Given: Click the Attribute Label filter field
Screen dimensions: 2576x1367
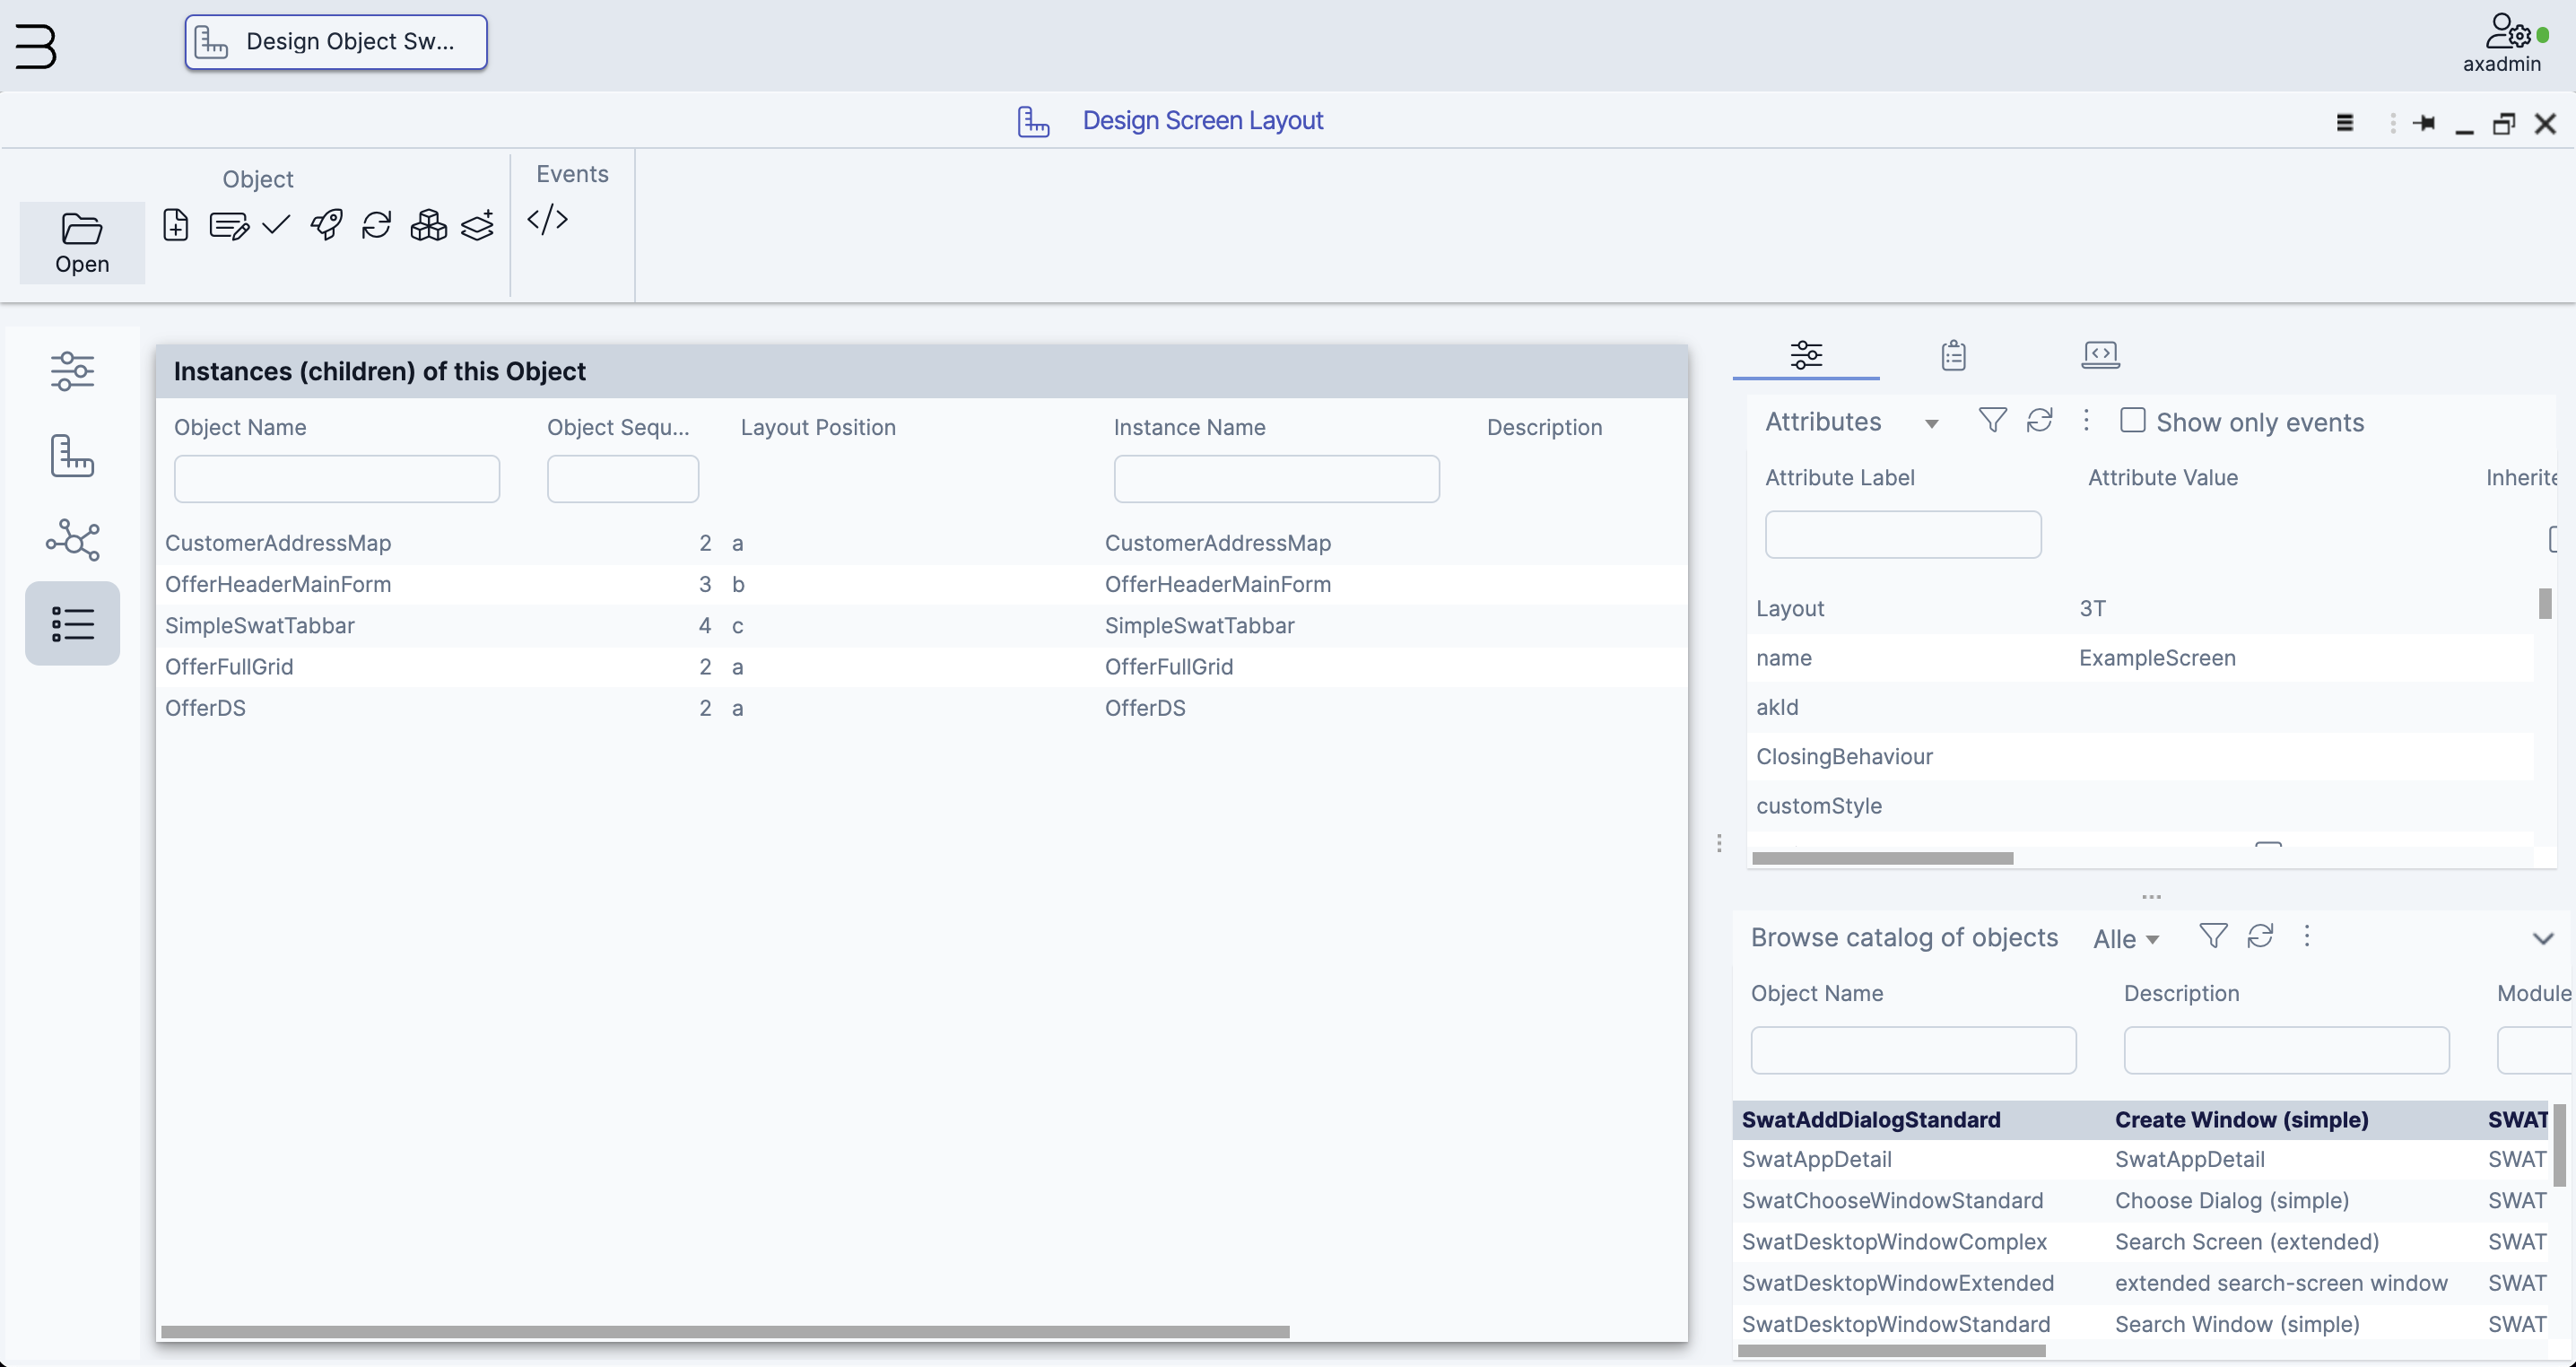Looking at the screenshot, I should coord(1902,534).
